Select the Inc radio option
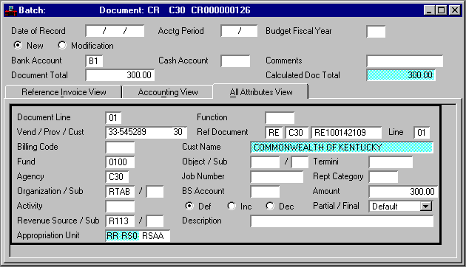The image size is (466, 267). 232,206
